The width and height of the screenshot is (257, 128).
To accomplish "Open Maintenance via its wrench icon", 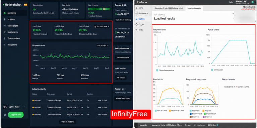I will (x=5, y=32).
